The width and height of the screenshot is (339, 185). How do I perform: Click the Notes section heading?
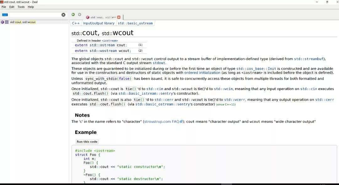(x=82, y=115)
